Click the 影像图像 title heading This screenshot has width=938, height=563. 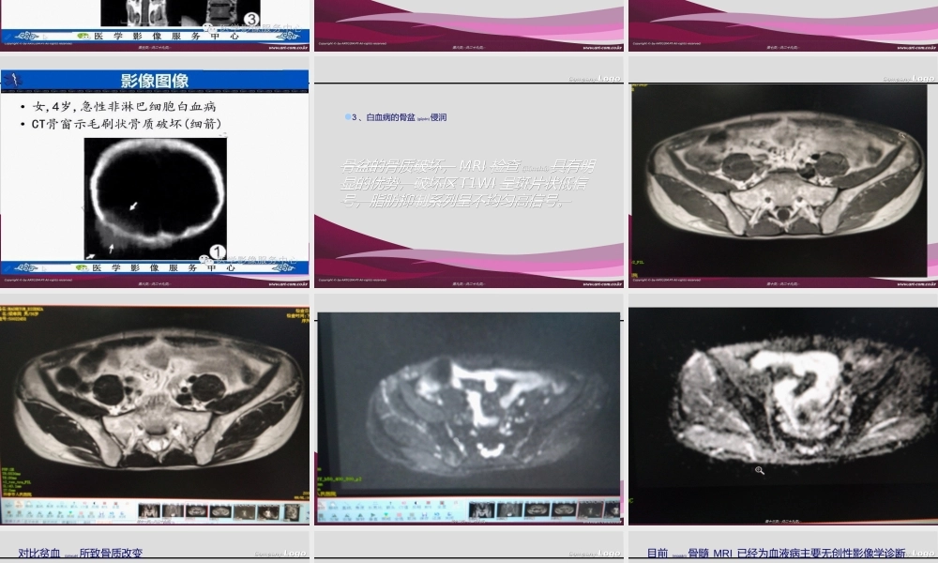(x=155, y=81)
